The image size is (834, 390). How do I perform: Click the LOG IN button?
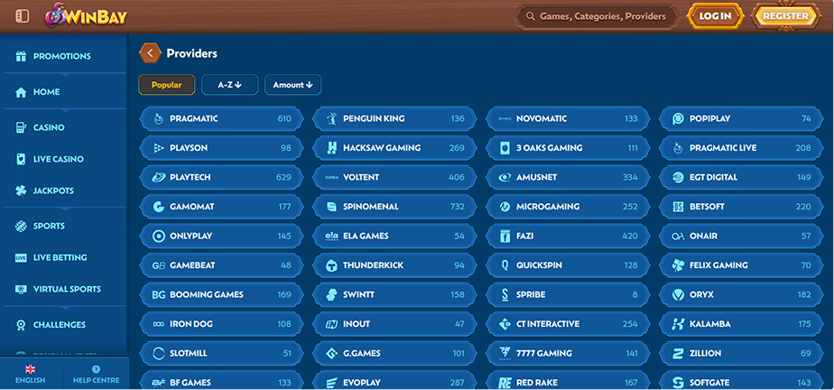coord(715,16)
